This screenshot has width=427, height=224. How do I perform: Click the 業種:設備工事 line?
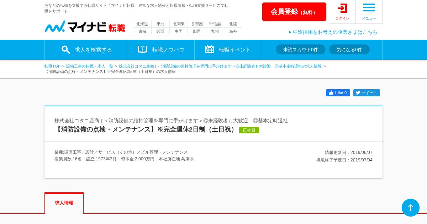click(x=121, y=152)
